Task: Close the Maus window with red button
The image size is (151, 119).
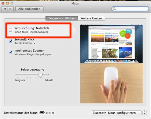Action: pyautogui.click(x=3, y=3)
